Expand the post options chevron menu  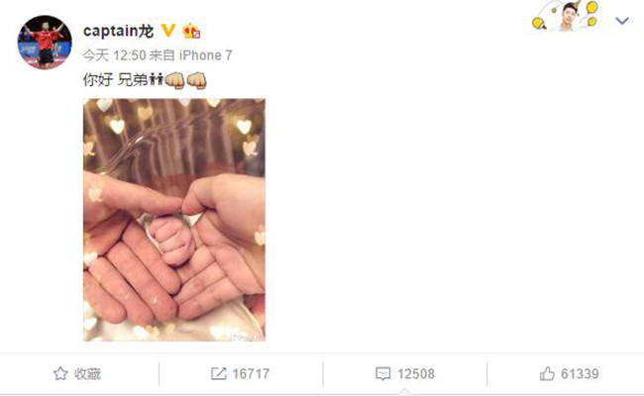[x=622, y=20]
